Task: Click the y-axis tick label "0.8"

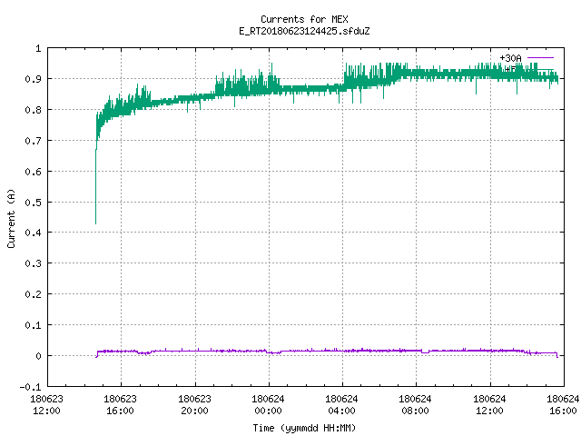Action: tap(33, 110)
